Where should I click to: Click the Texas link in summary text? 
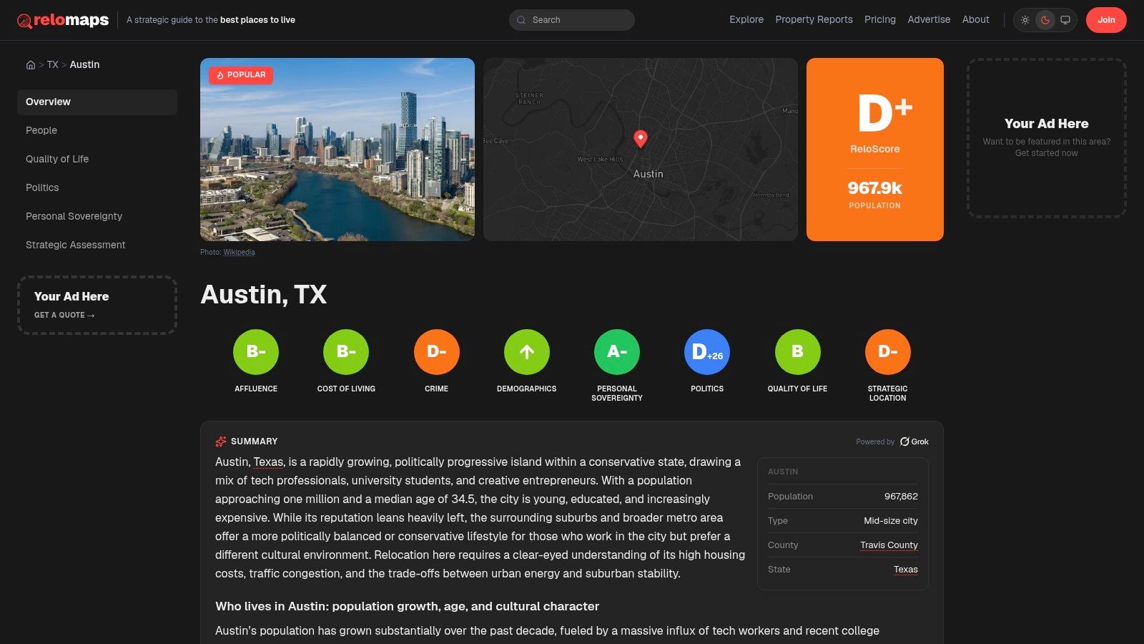click(268, 462)
